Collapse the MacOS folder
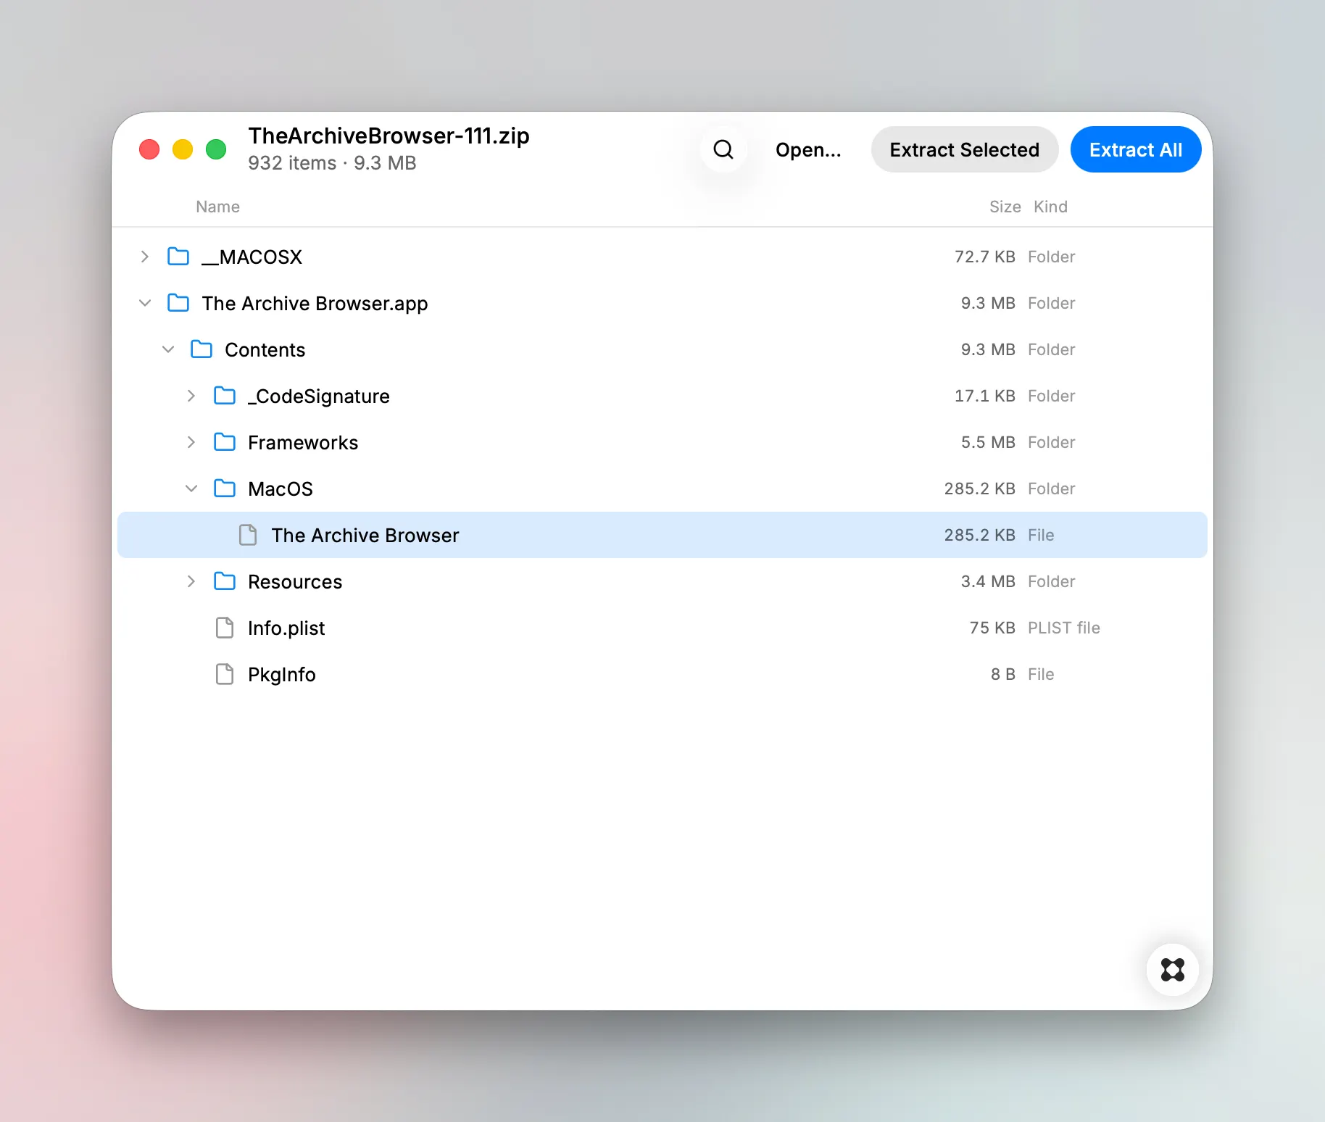 click(191, 489)
